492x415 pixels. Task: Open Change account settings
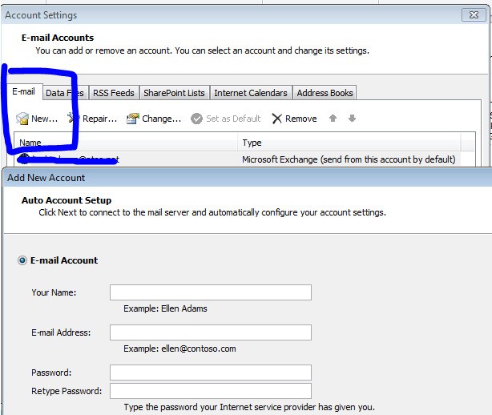point(132,119)
